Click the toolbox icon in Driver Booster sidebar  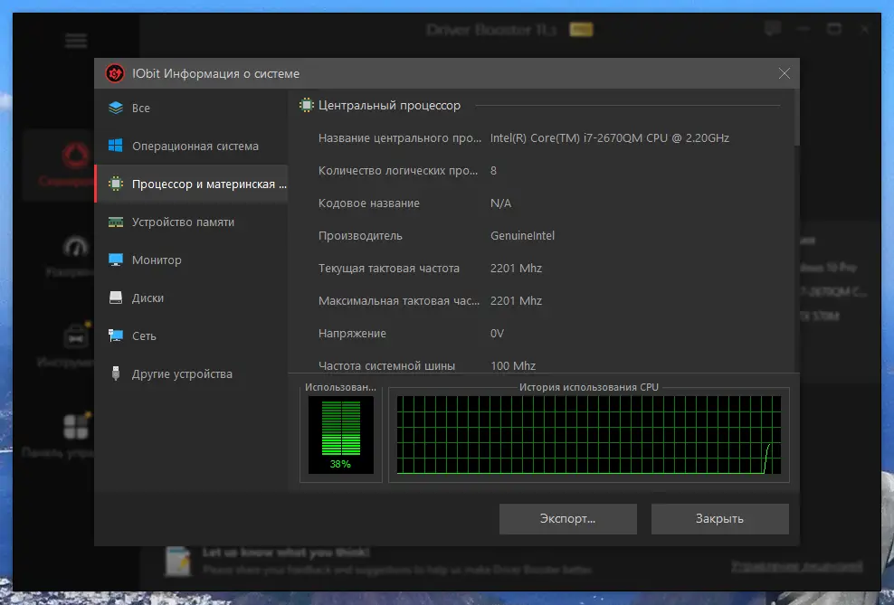(x=76, y=336)
